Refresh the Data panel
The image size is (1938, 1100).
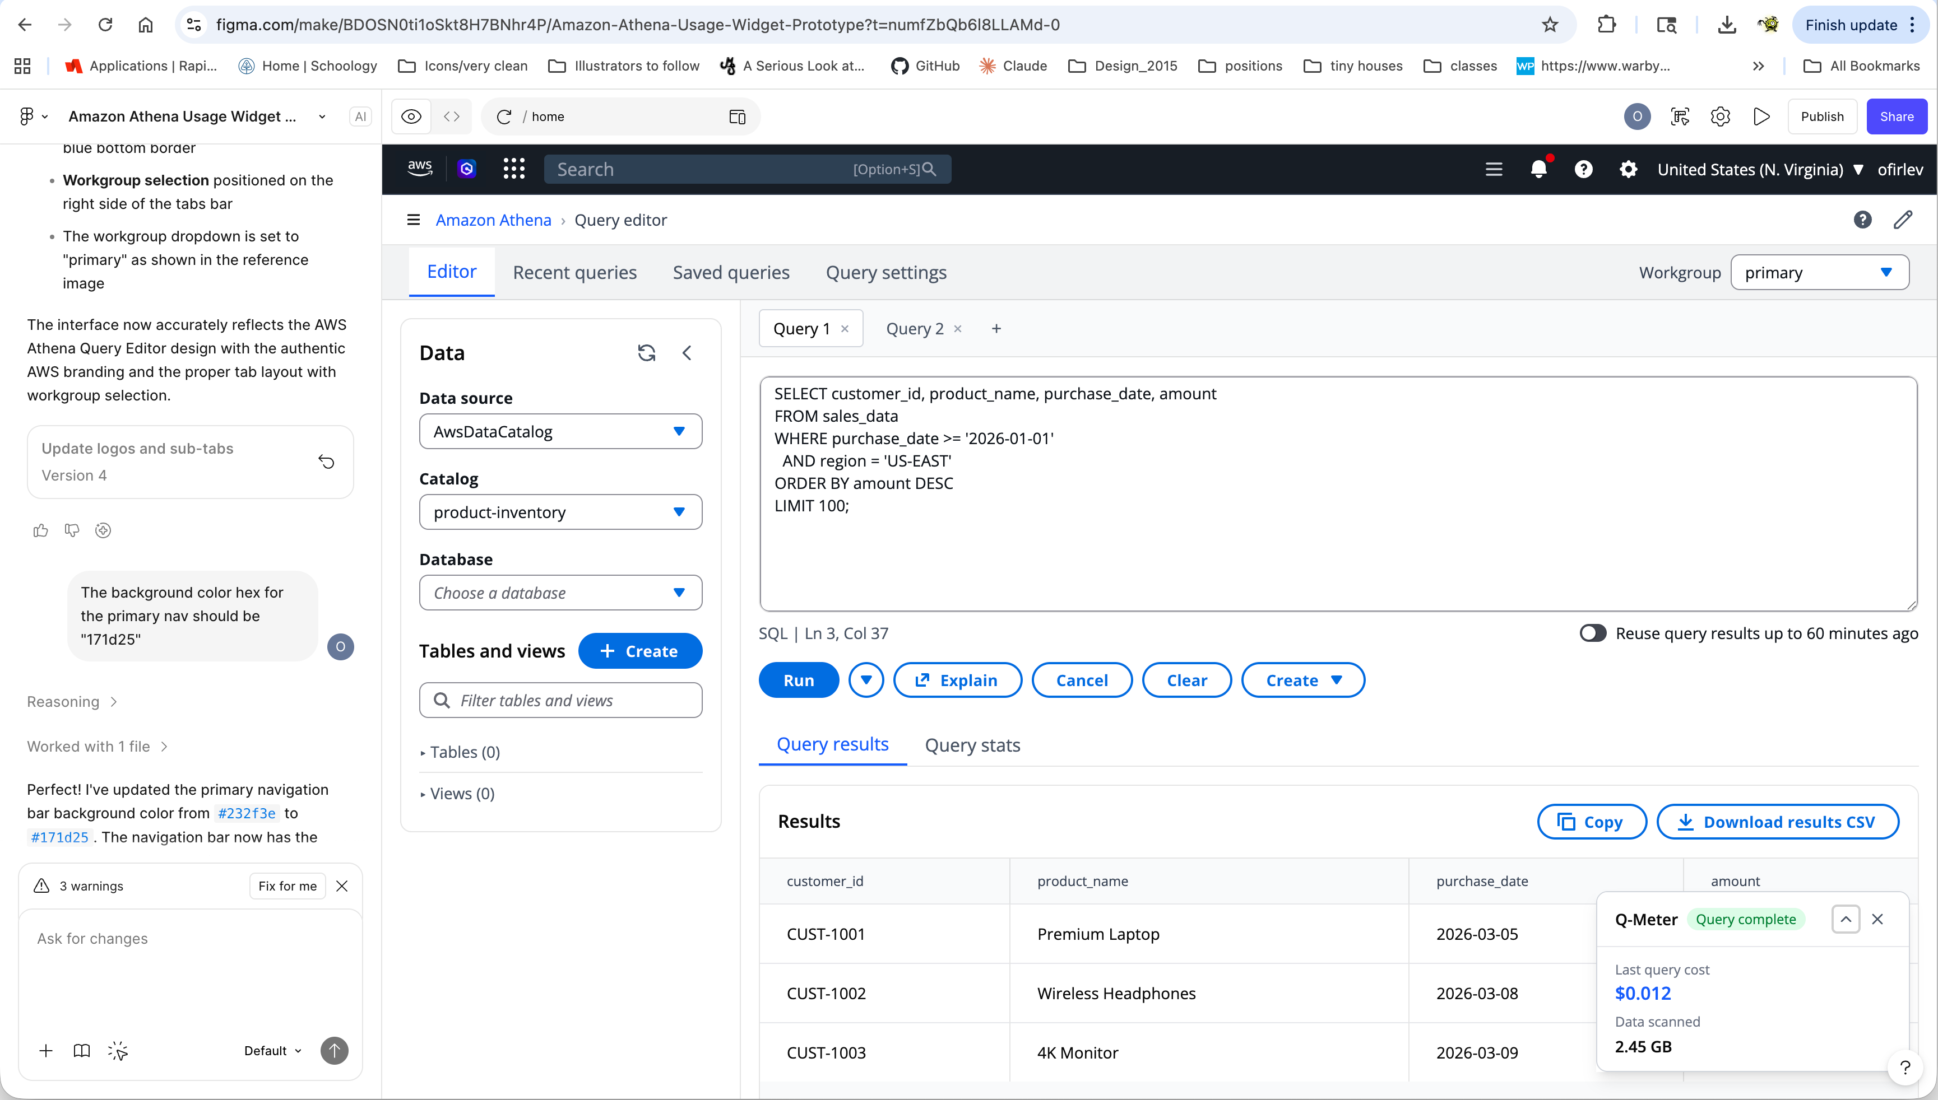[647, 352]
